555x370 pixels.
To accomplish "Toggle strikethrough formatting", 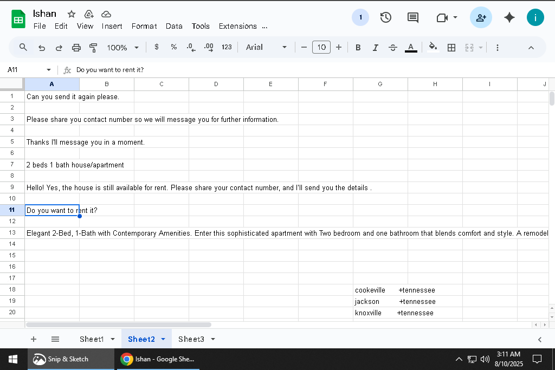I will coord(392,47).
